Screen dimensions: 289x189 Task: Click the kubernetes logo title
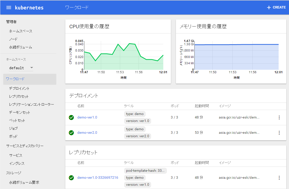29,7
